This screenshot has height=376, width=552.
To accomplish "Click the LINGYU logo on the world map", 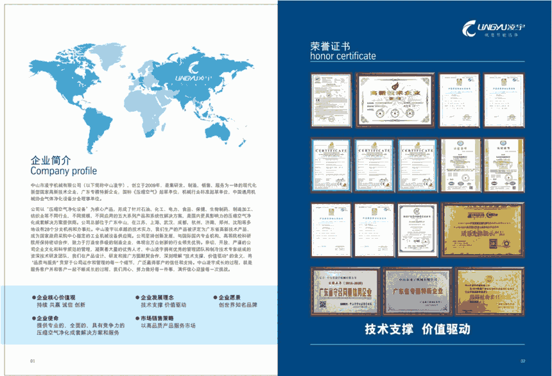I will [194, 72].
